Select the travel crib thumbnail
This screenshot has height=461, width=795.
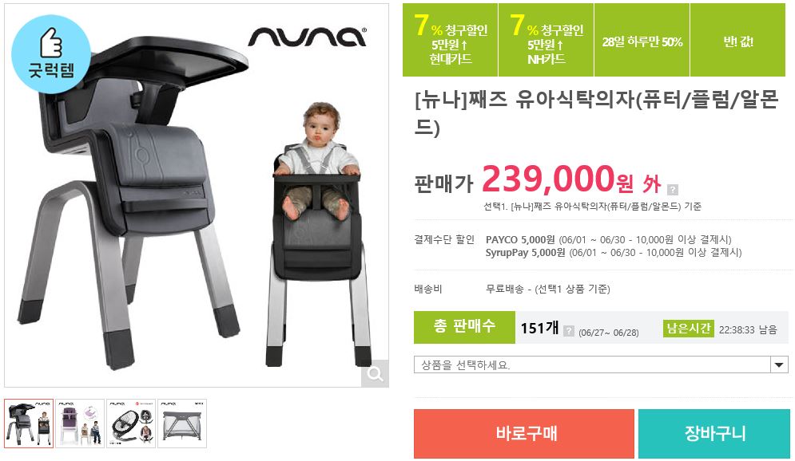coord(182,423)
